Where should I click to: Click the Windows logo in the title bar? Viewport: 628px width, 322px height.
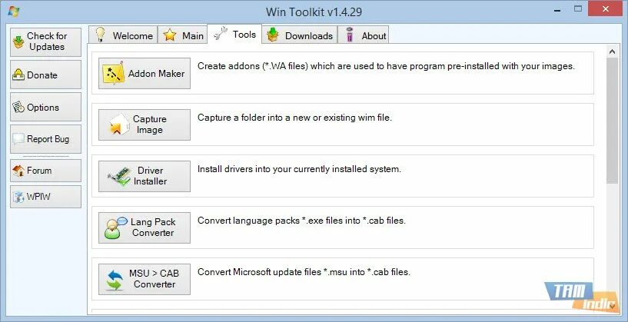14,12
